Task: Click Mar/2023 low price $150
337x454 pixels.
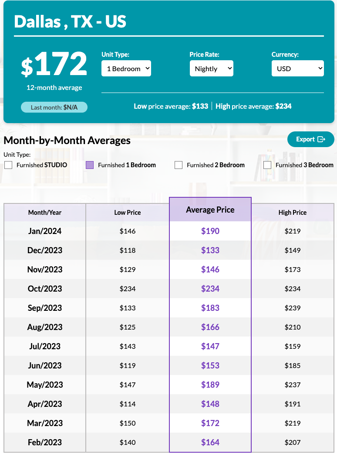Action: 127,423
